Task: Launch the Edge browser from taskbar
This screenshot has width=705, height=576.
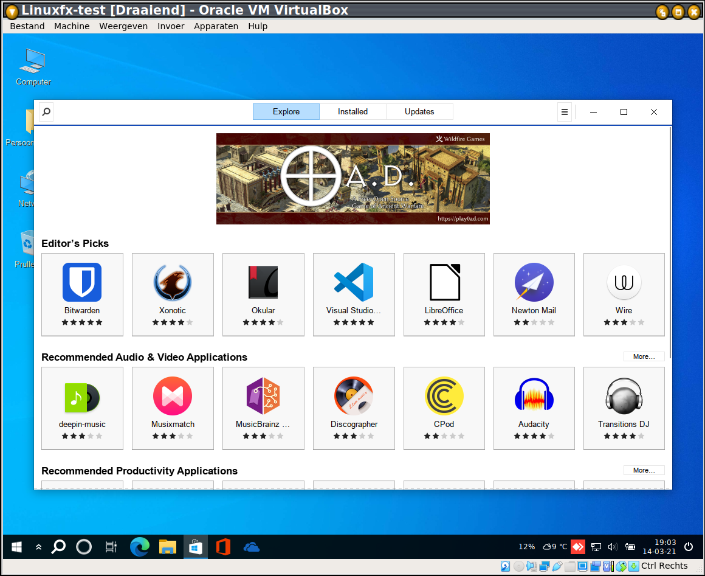Action: (x=139, y=547)
